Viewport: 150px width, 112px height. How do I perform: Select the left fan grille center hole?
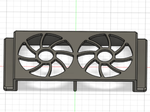[x=46, y=56]
